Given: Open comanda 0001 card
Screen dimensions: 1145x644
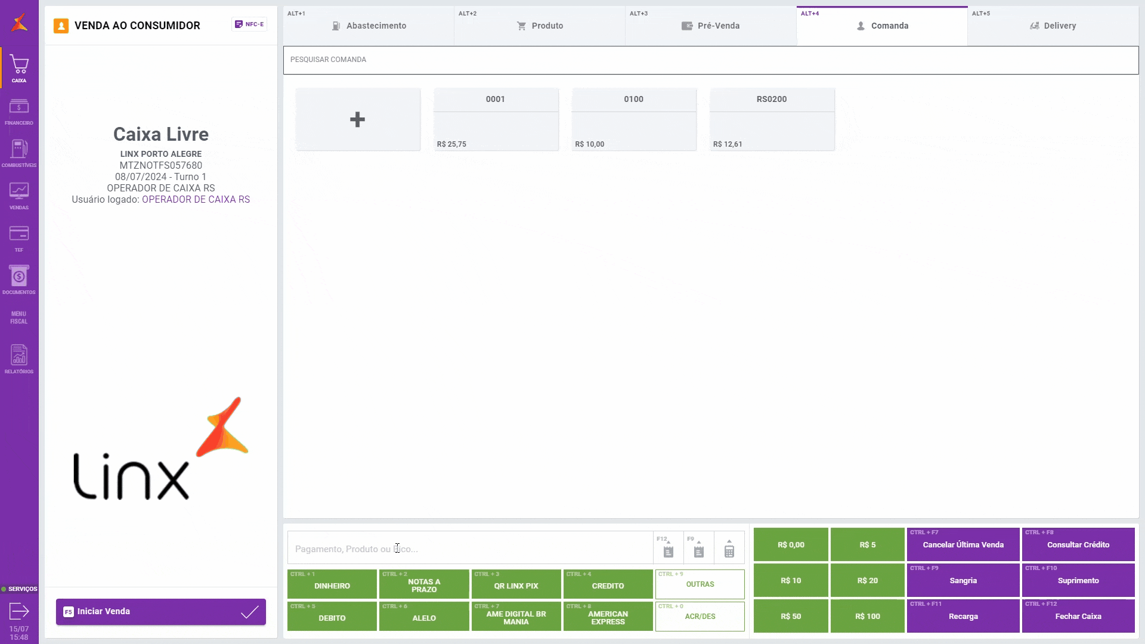Looking at the screenshot, I should [496, 119].
